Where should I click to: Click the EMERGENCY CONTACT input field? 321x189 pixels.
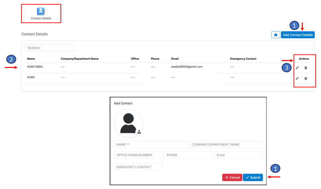pos(138,167)
